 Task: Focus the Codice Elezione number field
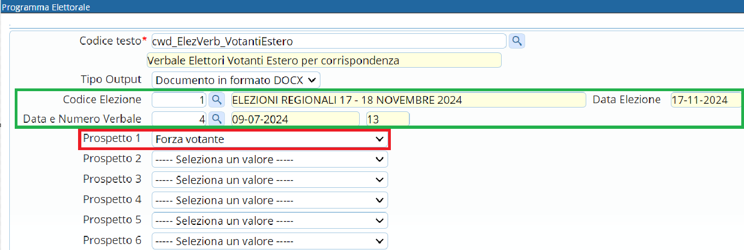[179, 100]
